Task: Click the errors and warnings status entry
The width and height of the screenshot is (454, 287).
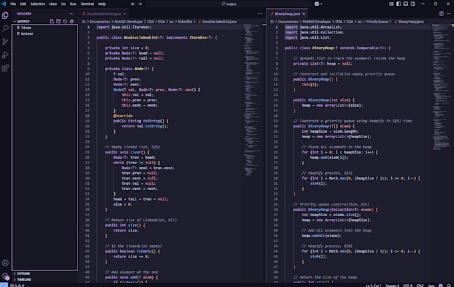Action: tap(17, 285)
